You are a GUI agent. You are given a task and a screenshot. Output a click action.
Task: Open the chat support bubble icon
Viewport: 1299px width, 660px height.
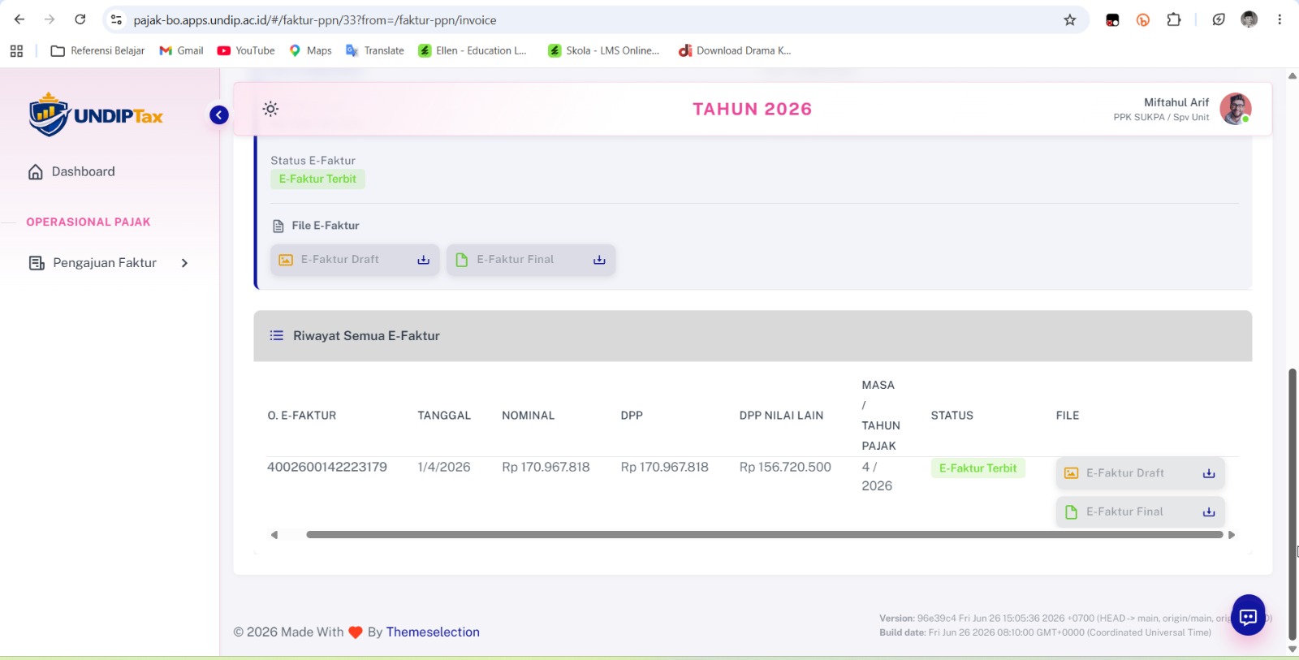click(1249, 617)
